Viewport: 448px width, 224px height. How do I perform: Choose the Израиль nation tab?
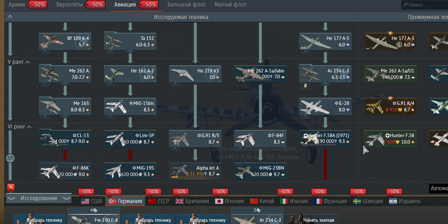405,201
